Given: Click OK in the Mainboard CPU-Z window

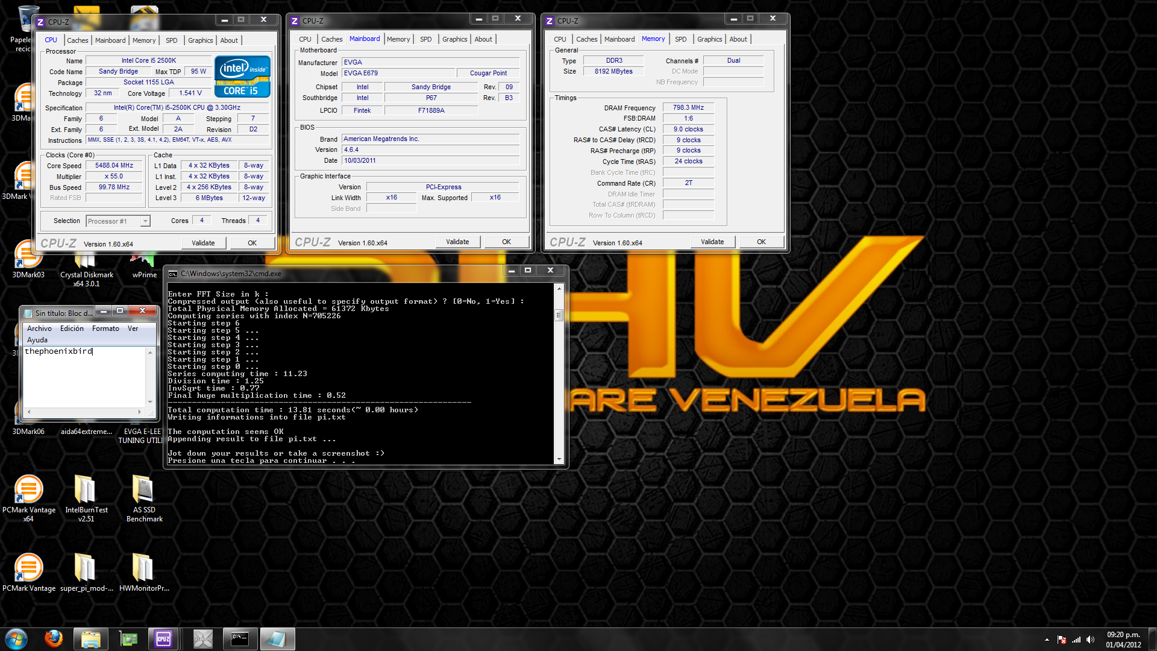Looking at the screenshot, I should pos(507,242).
